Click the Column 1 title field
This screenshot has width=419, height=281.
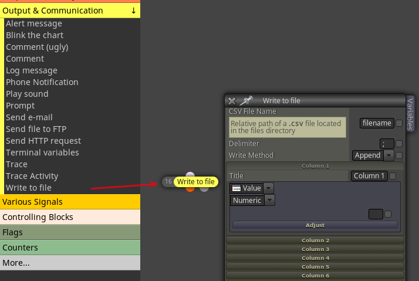point(369,176)
